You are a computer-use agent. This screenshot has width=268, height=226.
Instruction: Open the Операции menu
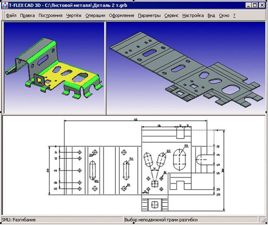[x=95, y=16]
